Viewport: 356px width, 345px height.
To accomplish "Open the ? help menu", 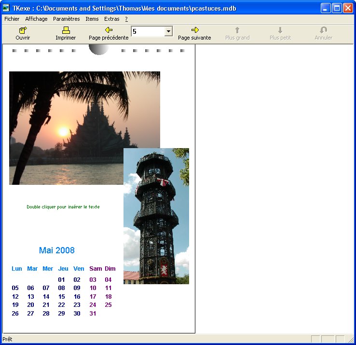I will (126, 19).
